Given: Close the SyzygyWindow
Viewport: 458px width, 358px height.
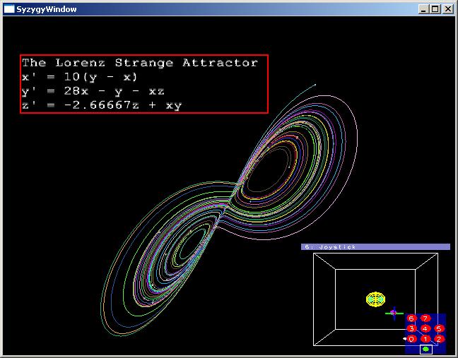Looking at the screenshot, I should 448,9.
